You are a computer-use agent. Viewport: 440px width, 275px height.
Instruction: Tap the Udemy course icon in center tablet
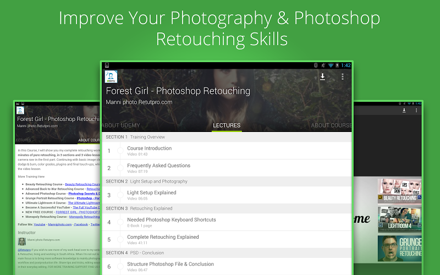pyautogui.click(x=111, y=76)
